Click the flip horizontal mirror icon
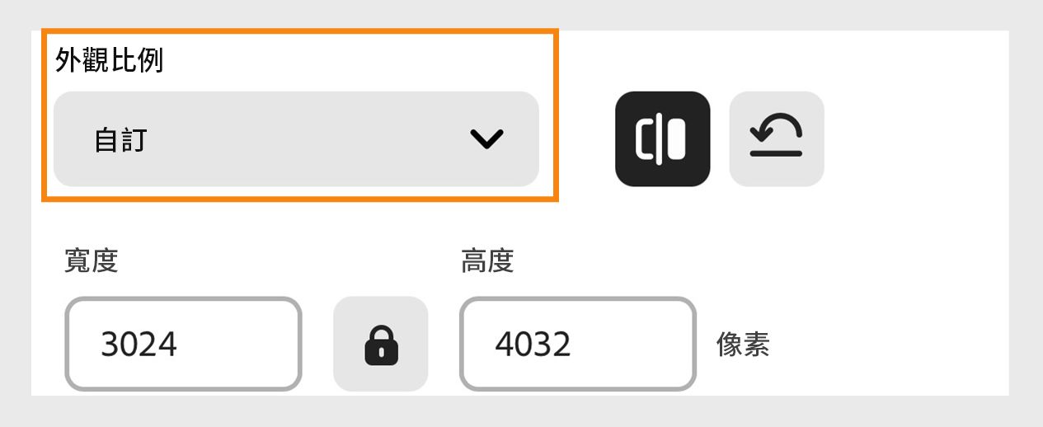Viewport: 1043px width, 427px height. pos(662,138)
